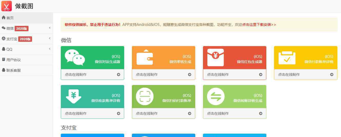The image size is (341, 137).
Task: Follow the 点击这里下载安装 link
Action: [x=259, y=25]
